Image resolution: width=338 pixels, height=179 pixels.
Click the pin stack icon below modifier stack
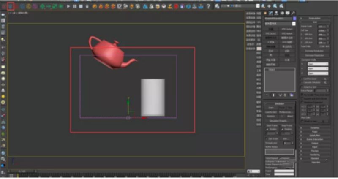pyautogui.click(x=267, y=95)
